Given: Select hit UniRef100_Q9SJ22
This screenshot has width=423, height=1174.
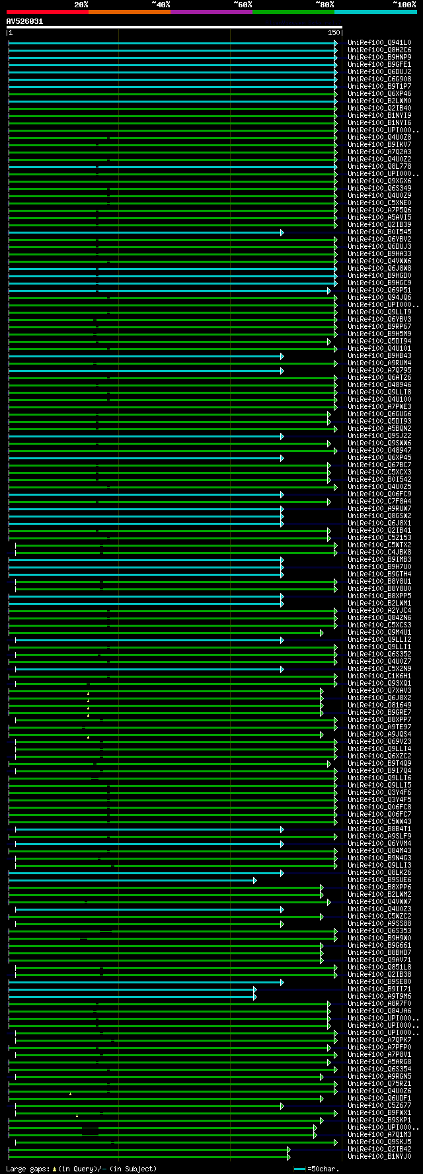Looking at the screenshot, I should 379,436.
